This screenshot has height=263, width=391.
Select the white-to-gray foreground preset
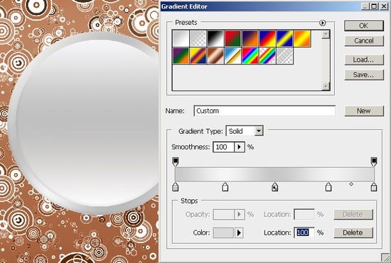[181, 38]
